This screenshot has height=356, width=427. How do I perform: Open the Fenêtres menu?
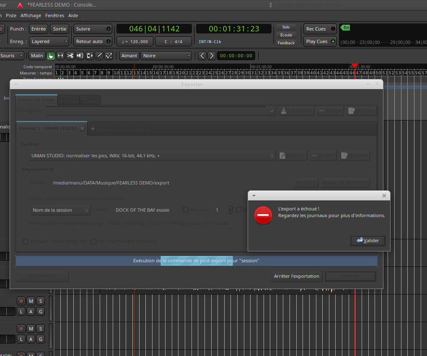54,15
